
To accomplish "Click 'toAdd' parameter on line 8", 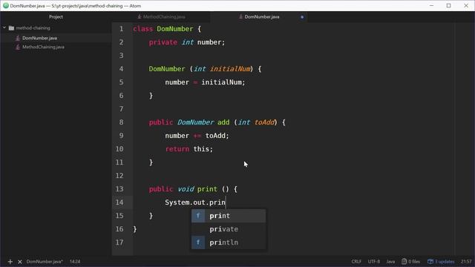I will tap(264, 122).
